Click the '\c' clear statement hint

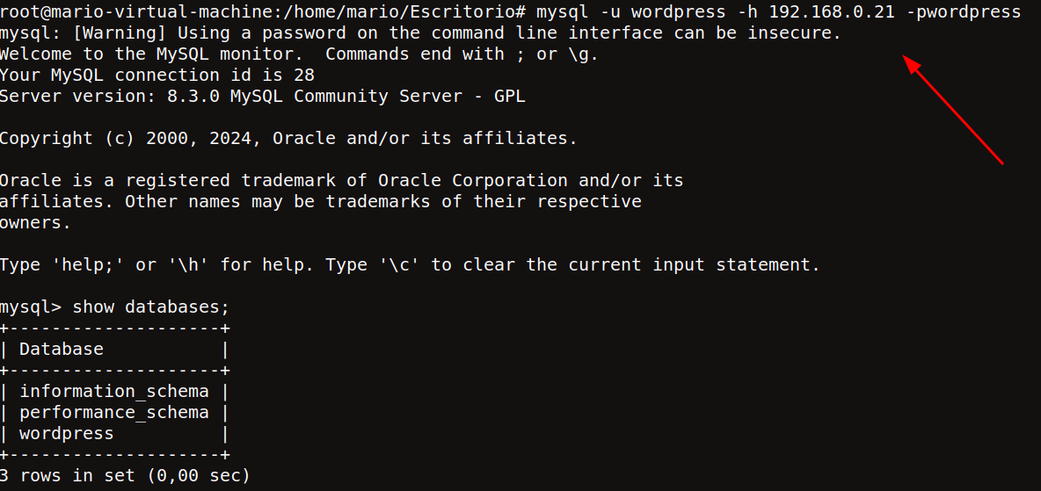(x=399, y=265)
